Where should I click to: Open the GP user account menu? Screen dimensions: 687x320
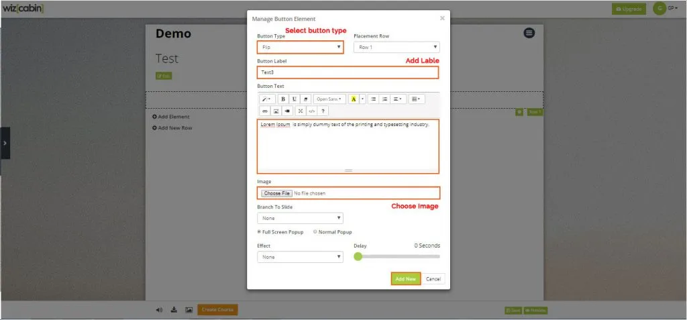666,8
